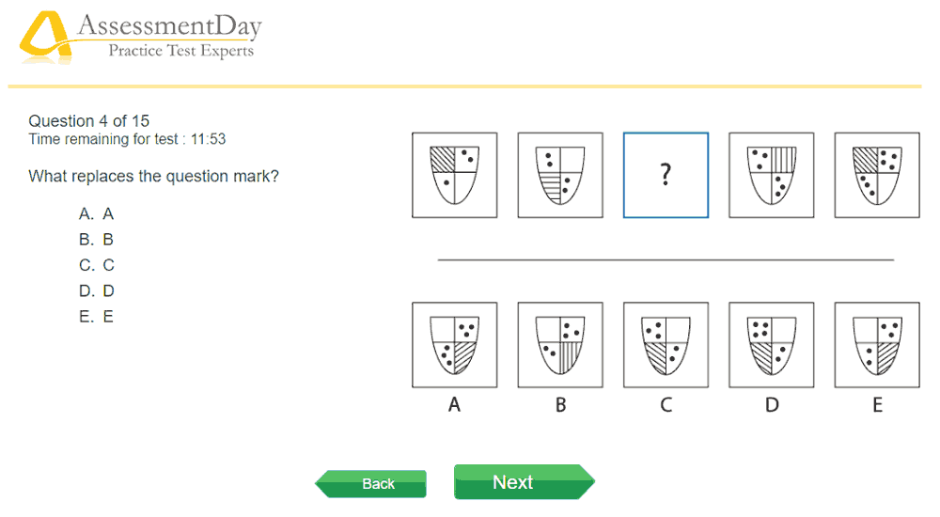The height and width of the screenshot is (517, 940).
Task: Click the question mark box in sequence
Action: [666, 175]
